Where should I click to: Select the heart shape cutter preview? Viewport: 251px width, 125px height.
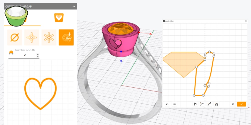coord(40,93)
